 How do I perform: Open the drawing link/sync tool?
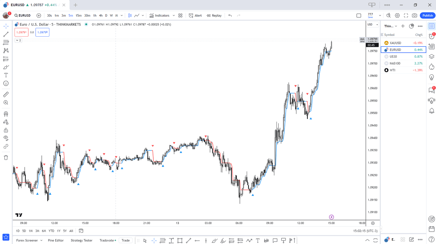pos(6,146)
